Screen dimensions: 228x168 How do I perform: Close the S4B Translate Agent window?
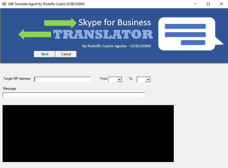click(221, 4)
